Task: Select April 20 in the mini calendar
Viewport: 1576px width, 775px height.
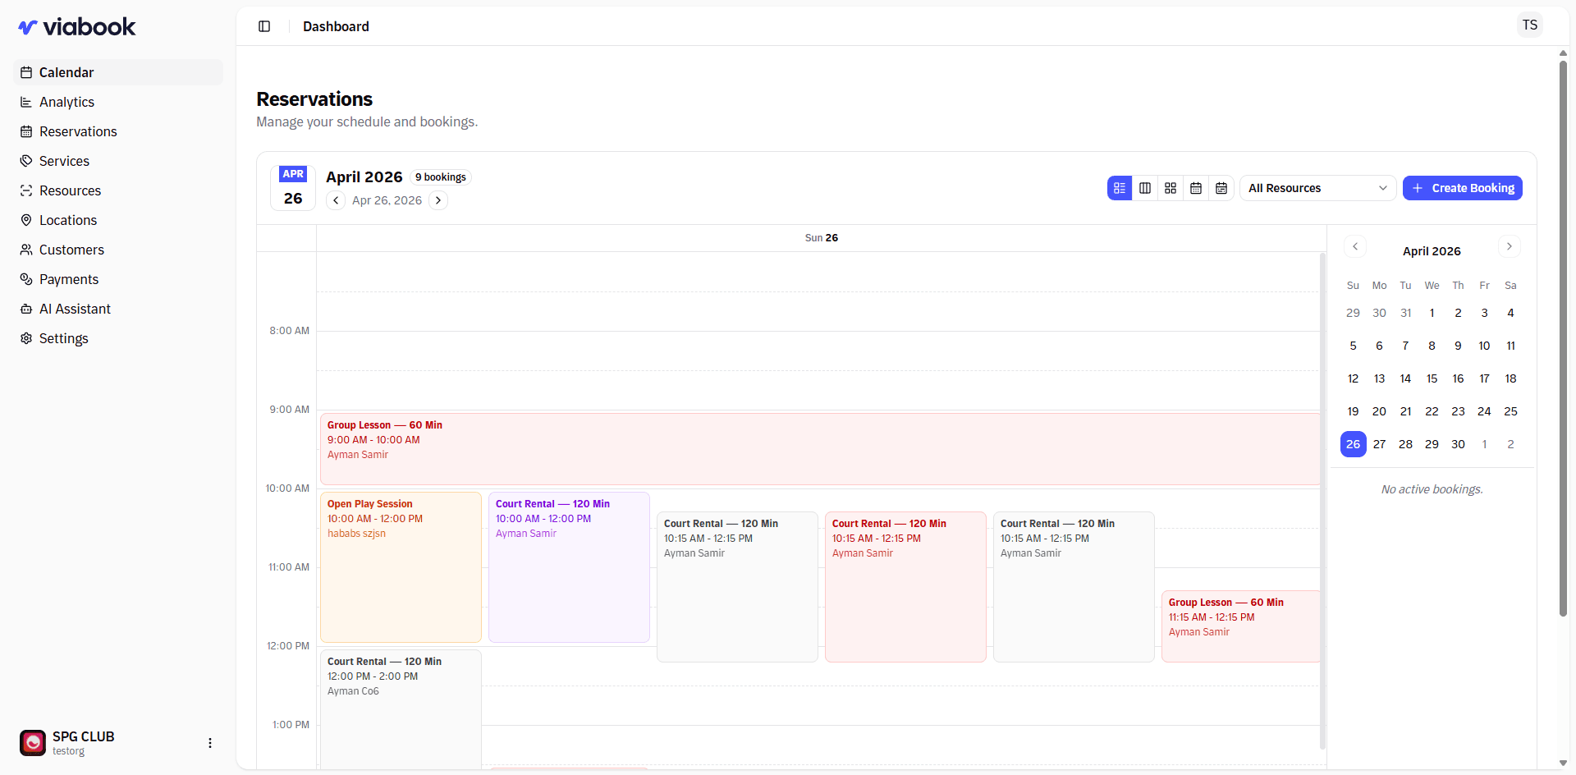Action: click(1379, 411)
